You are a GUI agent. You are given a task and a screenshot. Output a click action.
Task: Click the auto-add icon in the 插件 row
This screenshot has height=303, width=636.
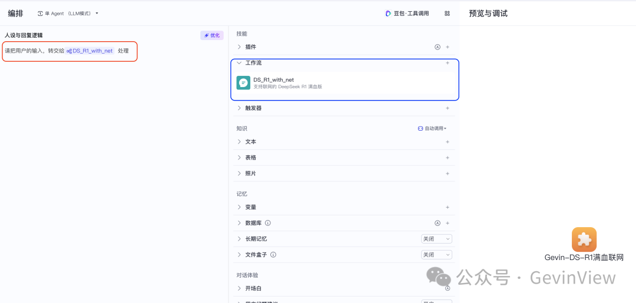(437, 47)
